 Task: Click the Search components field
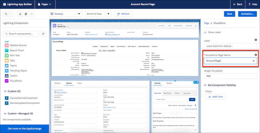pyautogui.click(x=21, y=34)
